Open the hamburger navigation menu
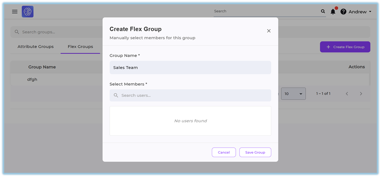 point(15,12)
